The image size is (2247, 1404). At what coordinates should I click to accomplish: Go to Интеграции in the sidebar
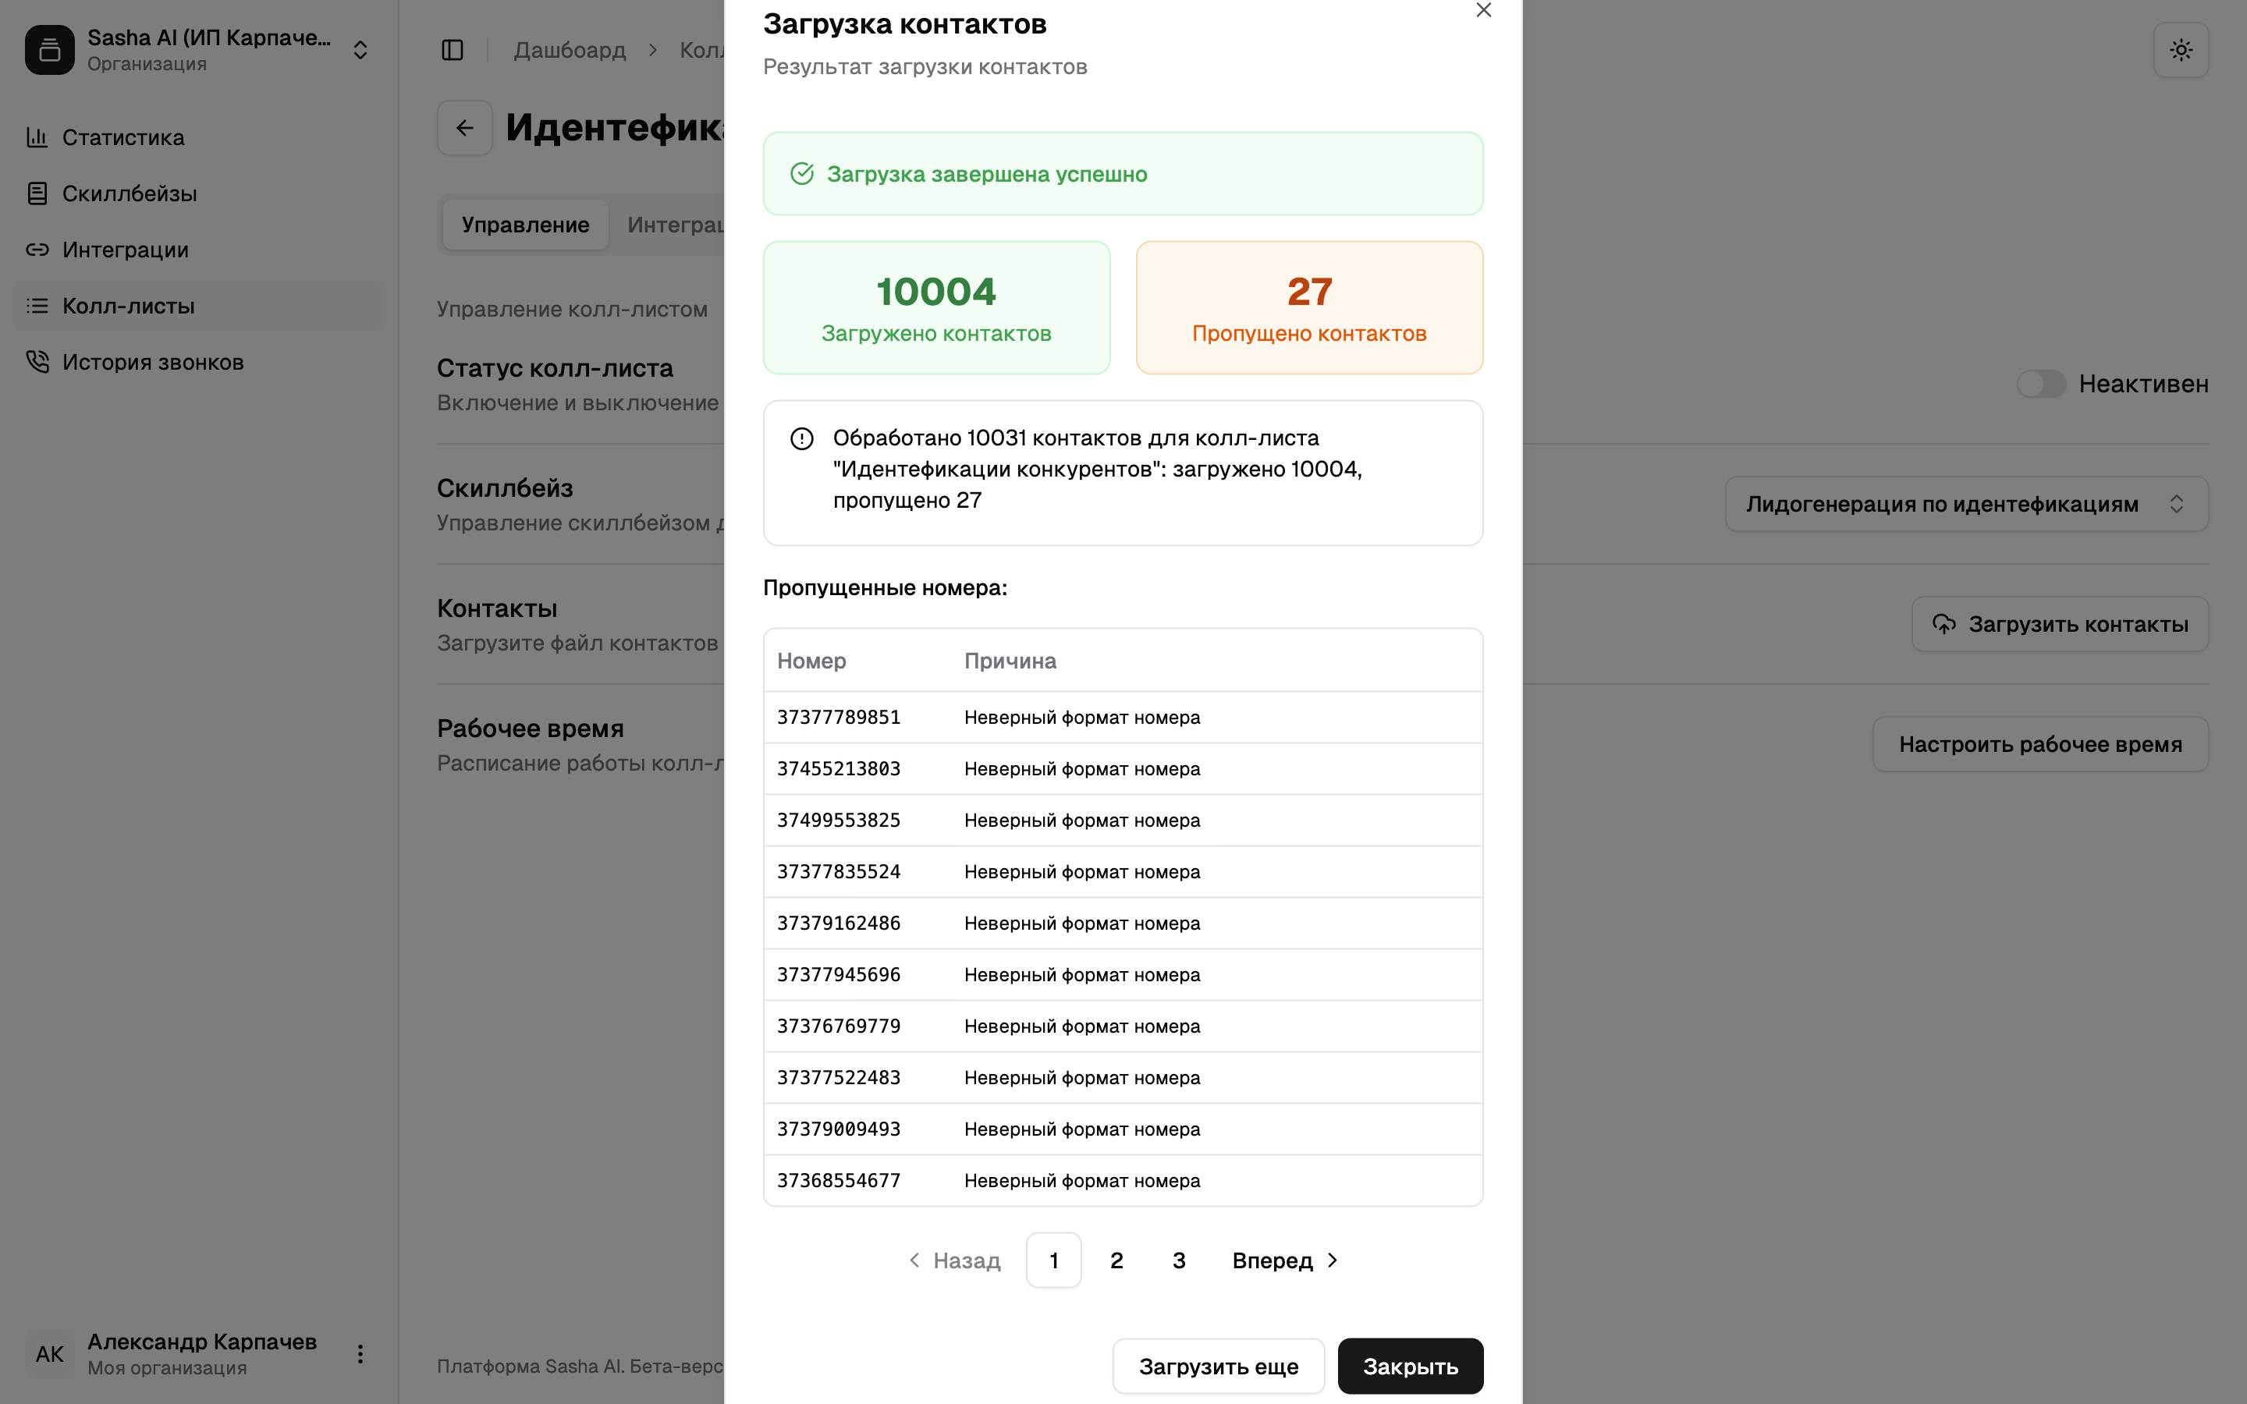pos(126,250)
